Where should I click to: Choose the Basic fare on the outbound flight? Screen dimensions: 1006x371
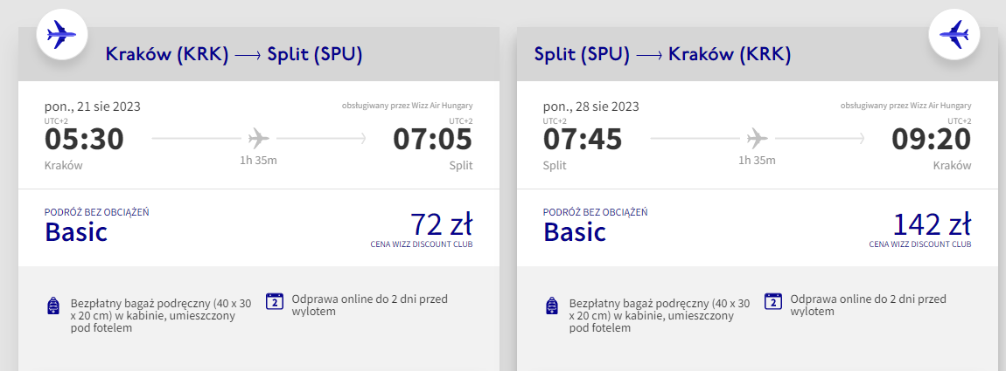[76, 231]
